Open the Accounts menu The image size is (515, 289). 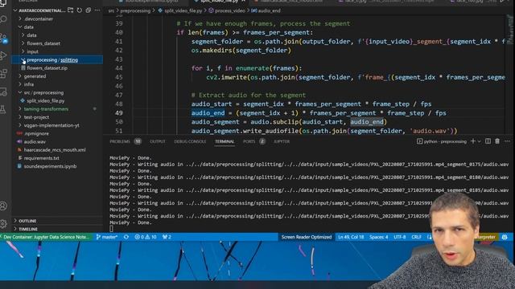click(x=3, y=206)
